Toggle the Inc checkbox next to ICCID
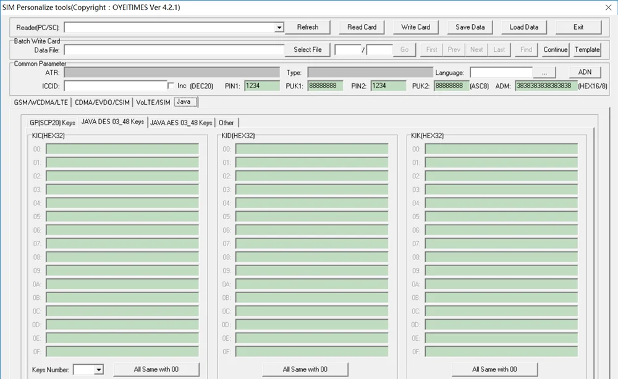The height and width of the screenshot is (379, 618). (171, 85)
